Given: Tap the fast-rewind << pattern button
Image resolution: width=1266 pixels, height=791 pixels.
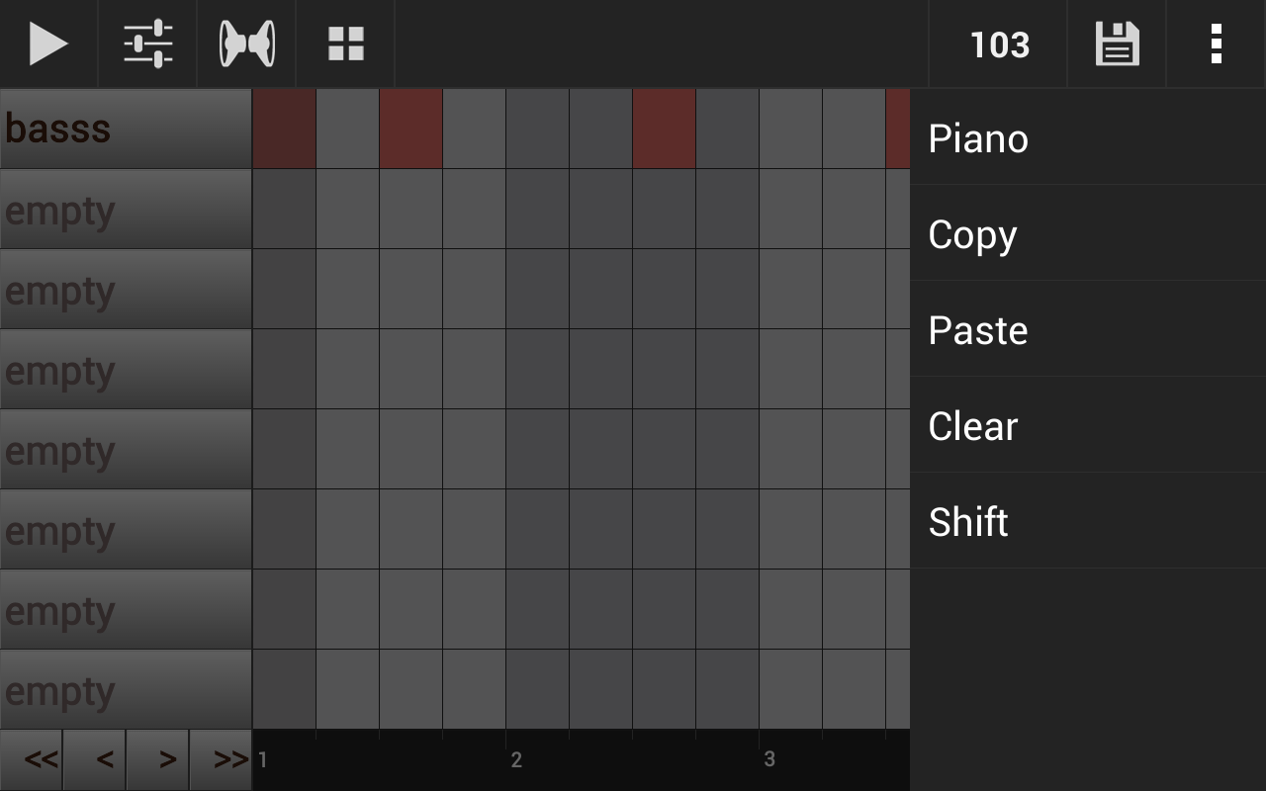Looking at the screenshot, I should click(40, 759).
